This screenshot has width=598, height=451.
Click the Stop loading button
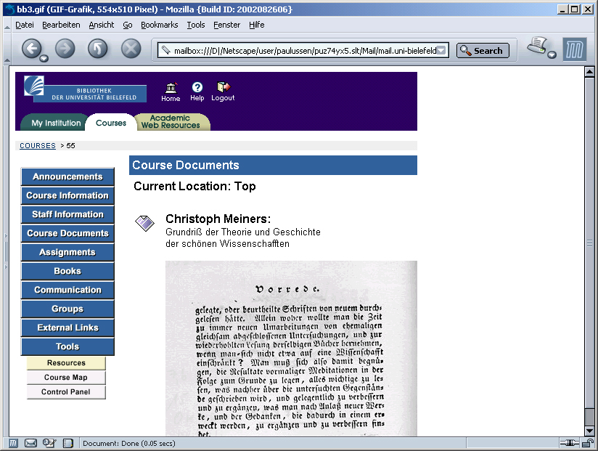click(131, 49)
